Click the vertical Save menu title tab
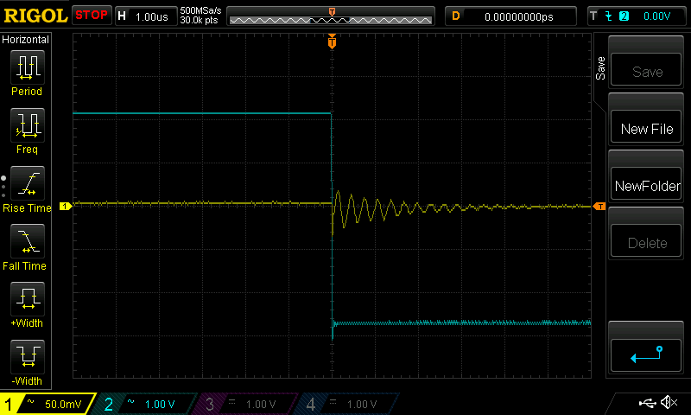Image resolution: width=691 pixels, height=415 pixels. pos(600,68)
